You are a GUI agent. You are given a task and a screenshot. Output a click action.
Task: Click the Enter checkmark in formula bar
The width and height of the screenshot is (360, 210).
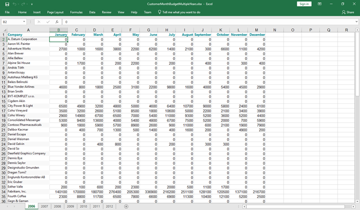pyautogui.click(x=48, y=22)
